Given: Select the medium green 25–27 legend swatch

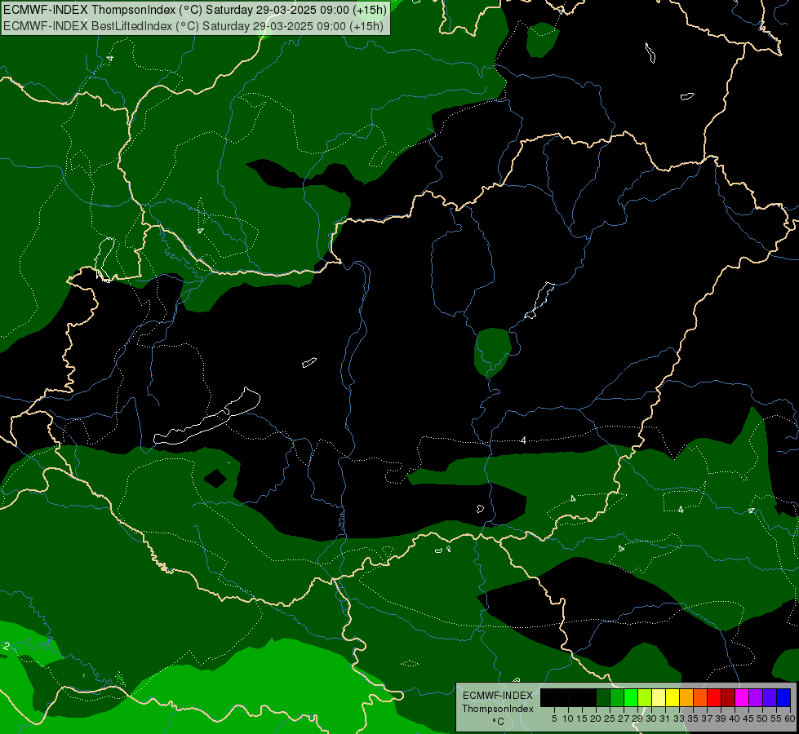Looking at the screenshot, I should (616, 697).
